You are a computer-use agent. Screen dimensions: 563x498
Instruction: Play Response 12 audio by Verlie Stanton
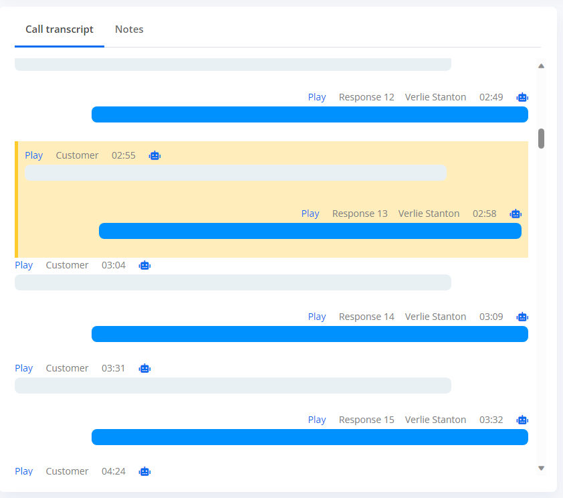[x=317, y=97]
